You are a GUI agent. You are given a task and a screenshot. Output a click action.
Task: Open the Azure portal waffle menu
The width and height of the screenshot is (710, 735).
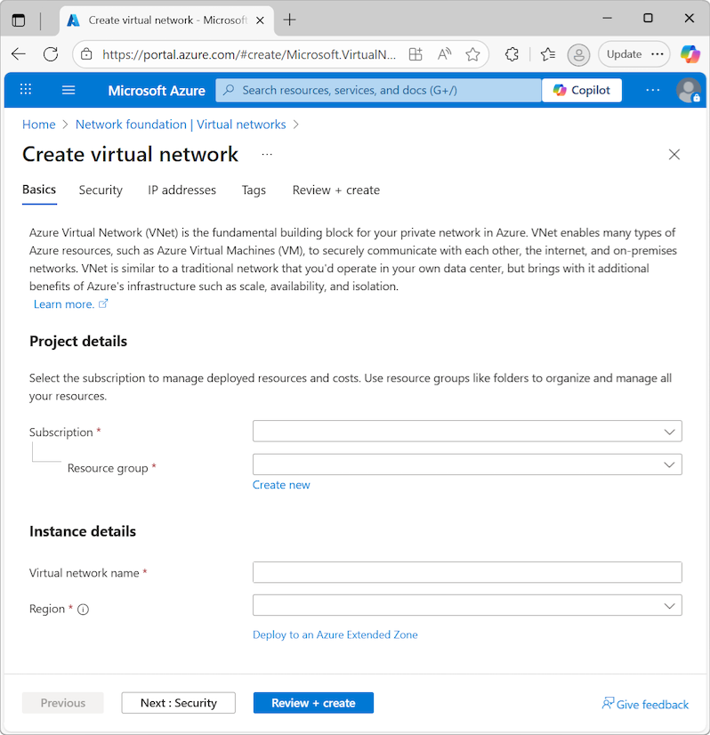[26, 90]
